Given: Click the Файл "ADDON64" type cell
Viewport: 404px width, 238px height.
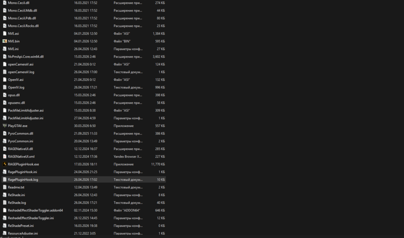Looking at the screenshot, I should (x=127, y=211).
